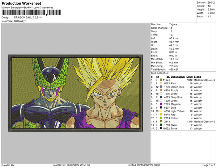Click the Zoom value '1:1'
The image size is (217, 168).
pos(209,17)
